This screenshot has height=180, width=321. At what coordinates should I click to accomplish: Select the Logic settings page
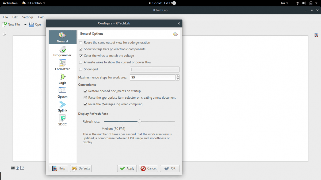coord(63,79)
